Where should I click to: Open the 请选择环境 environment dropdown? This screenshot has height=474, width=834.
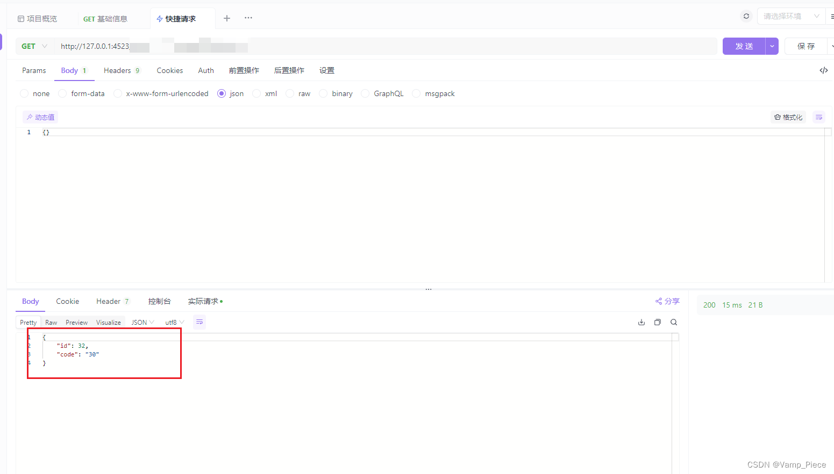(x=790, y=16)
